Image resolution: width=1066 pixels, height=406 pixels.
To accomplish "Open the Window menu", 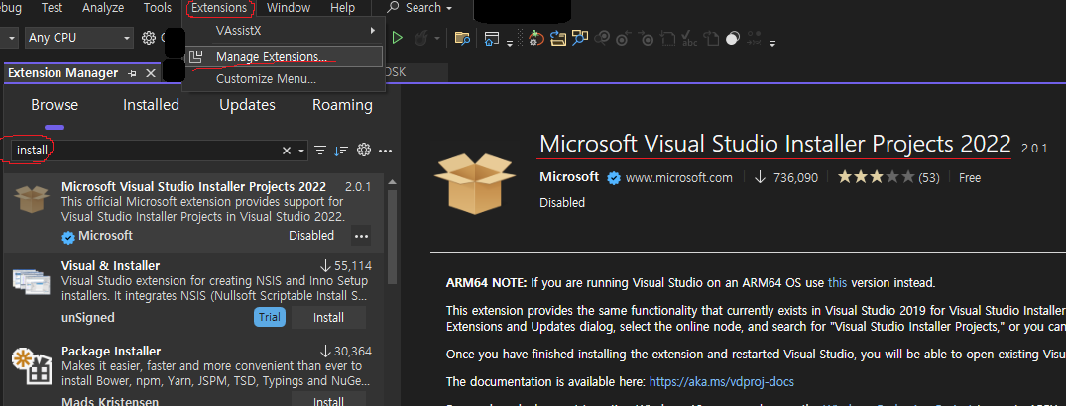I will pyautogui.click(x=289, y=8).
